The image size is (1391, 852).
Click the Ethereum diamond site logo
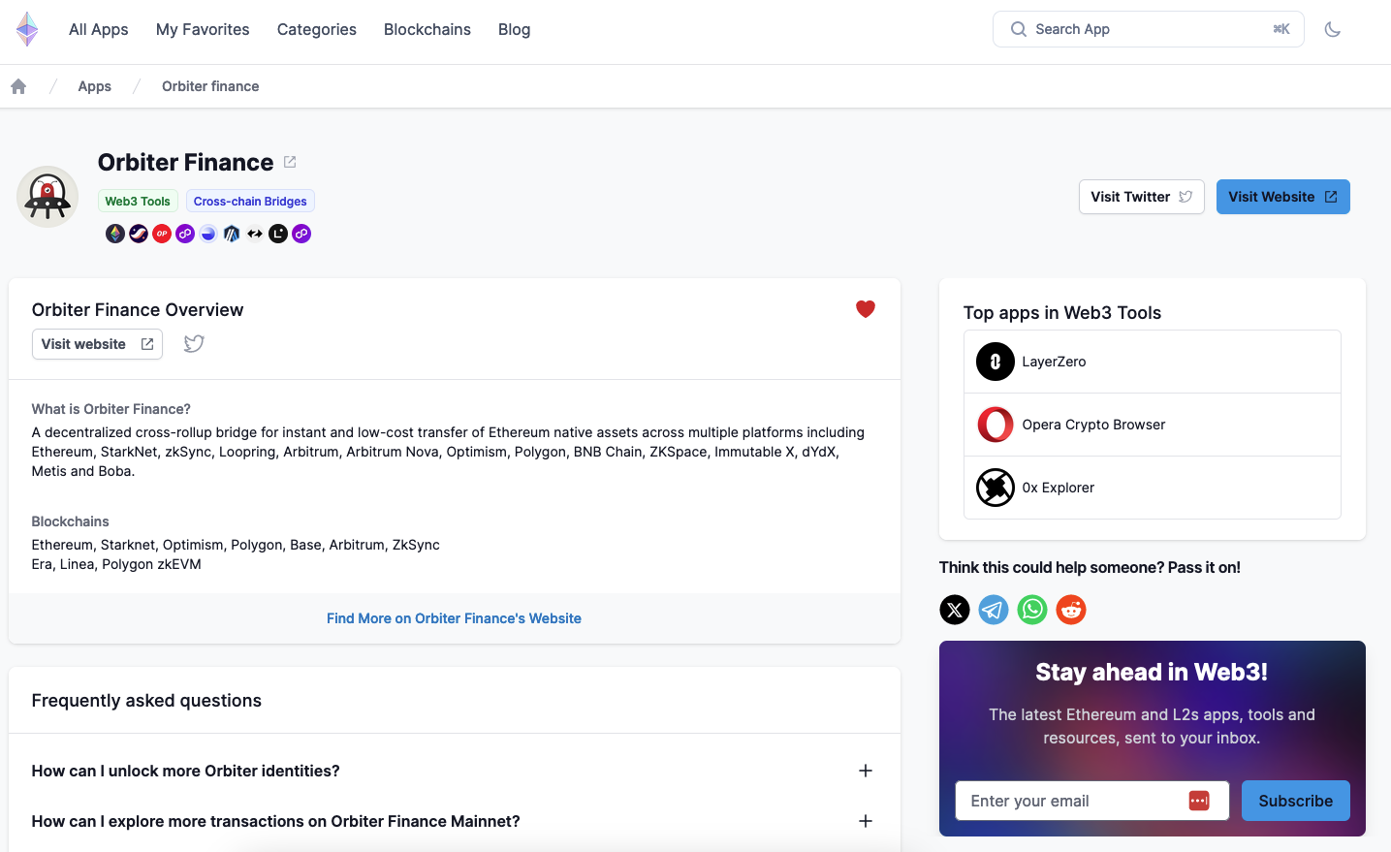pyautogui.click(x=27, y=29)
